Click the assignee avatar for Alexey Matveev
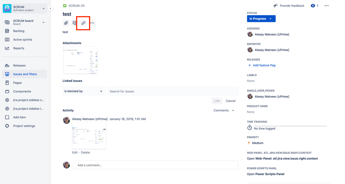 250,34
